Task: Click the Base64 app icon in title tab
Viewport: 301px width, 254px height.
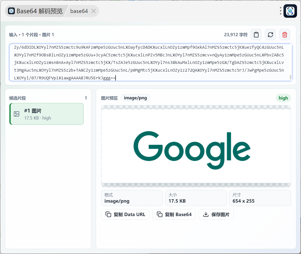Action: (12, 11)
